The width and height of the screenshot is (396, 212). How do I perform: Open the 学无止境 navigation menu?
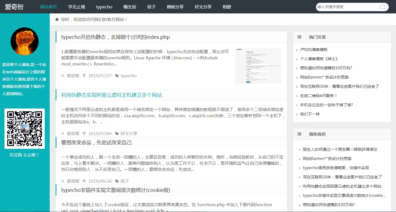[x=77, y=7]
